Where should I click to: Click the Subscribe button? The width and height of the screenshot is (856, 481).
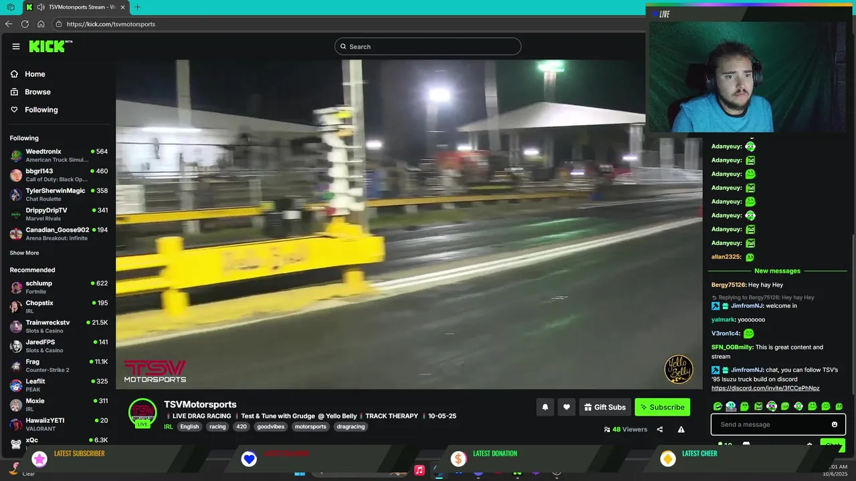pos(662,407)
